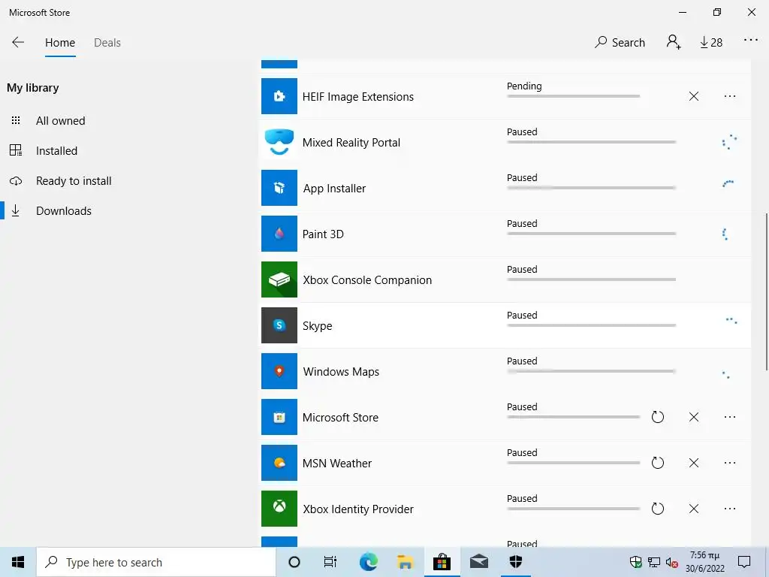
Task: Click the Xbox Identity Provider app icon
Action: 279,509
